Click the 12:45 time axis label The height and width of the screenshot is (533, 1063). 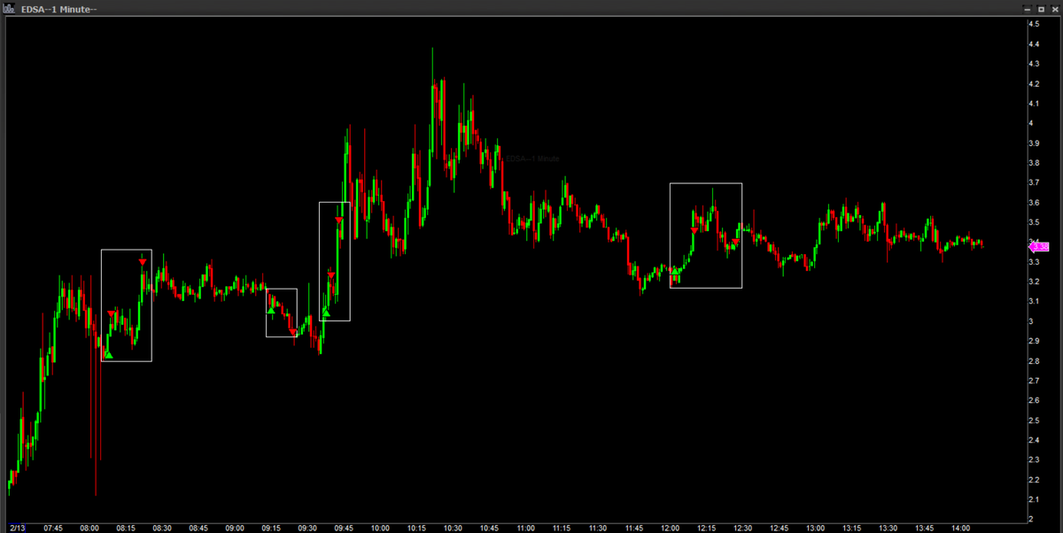(780, 528)
